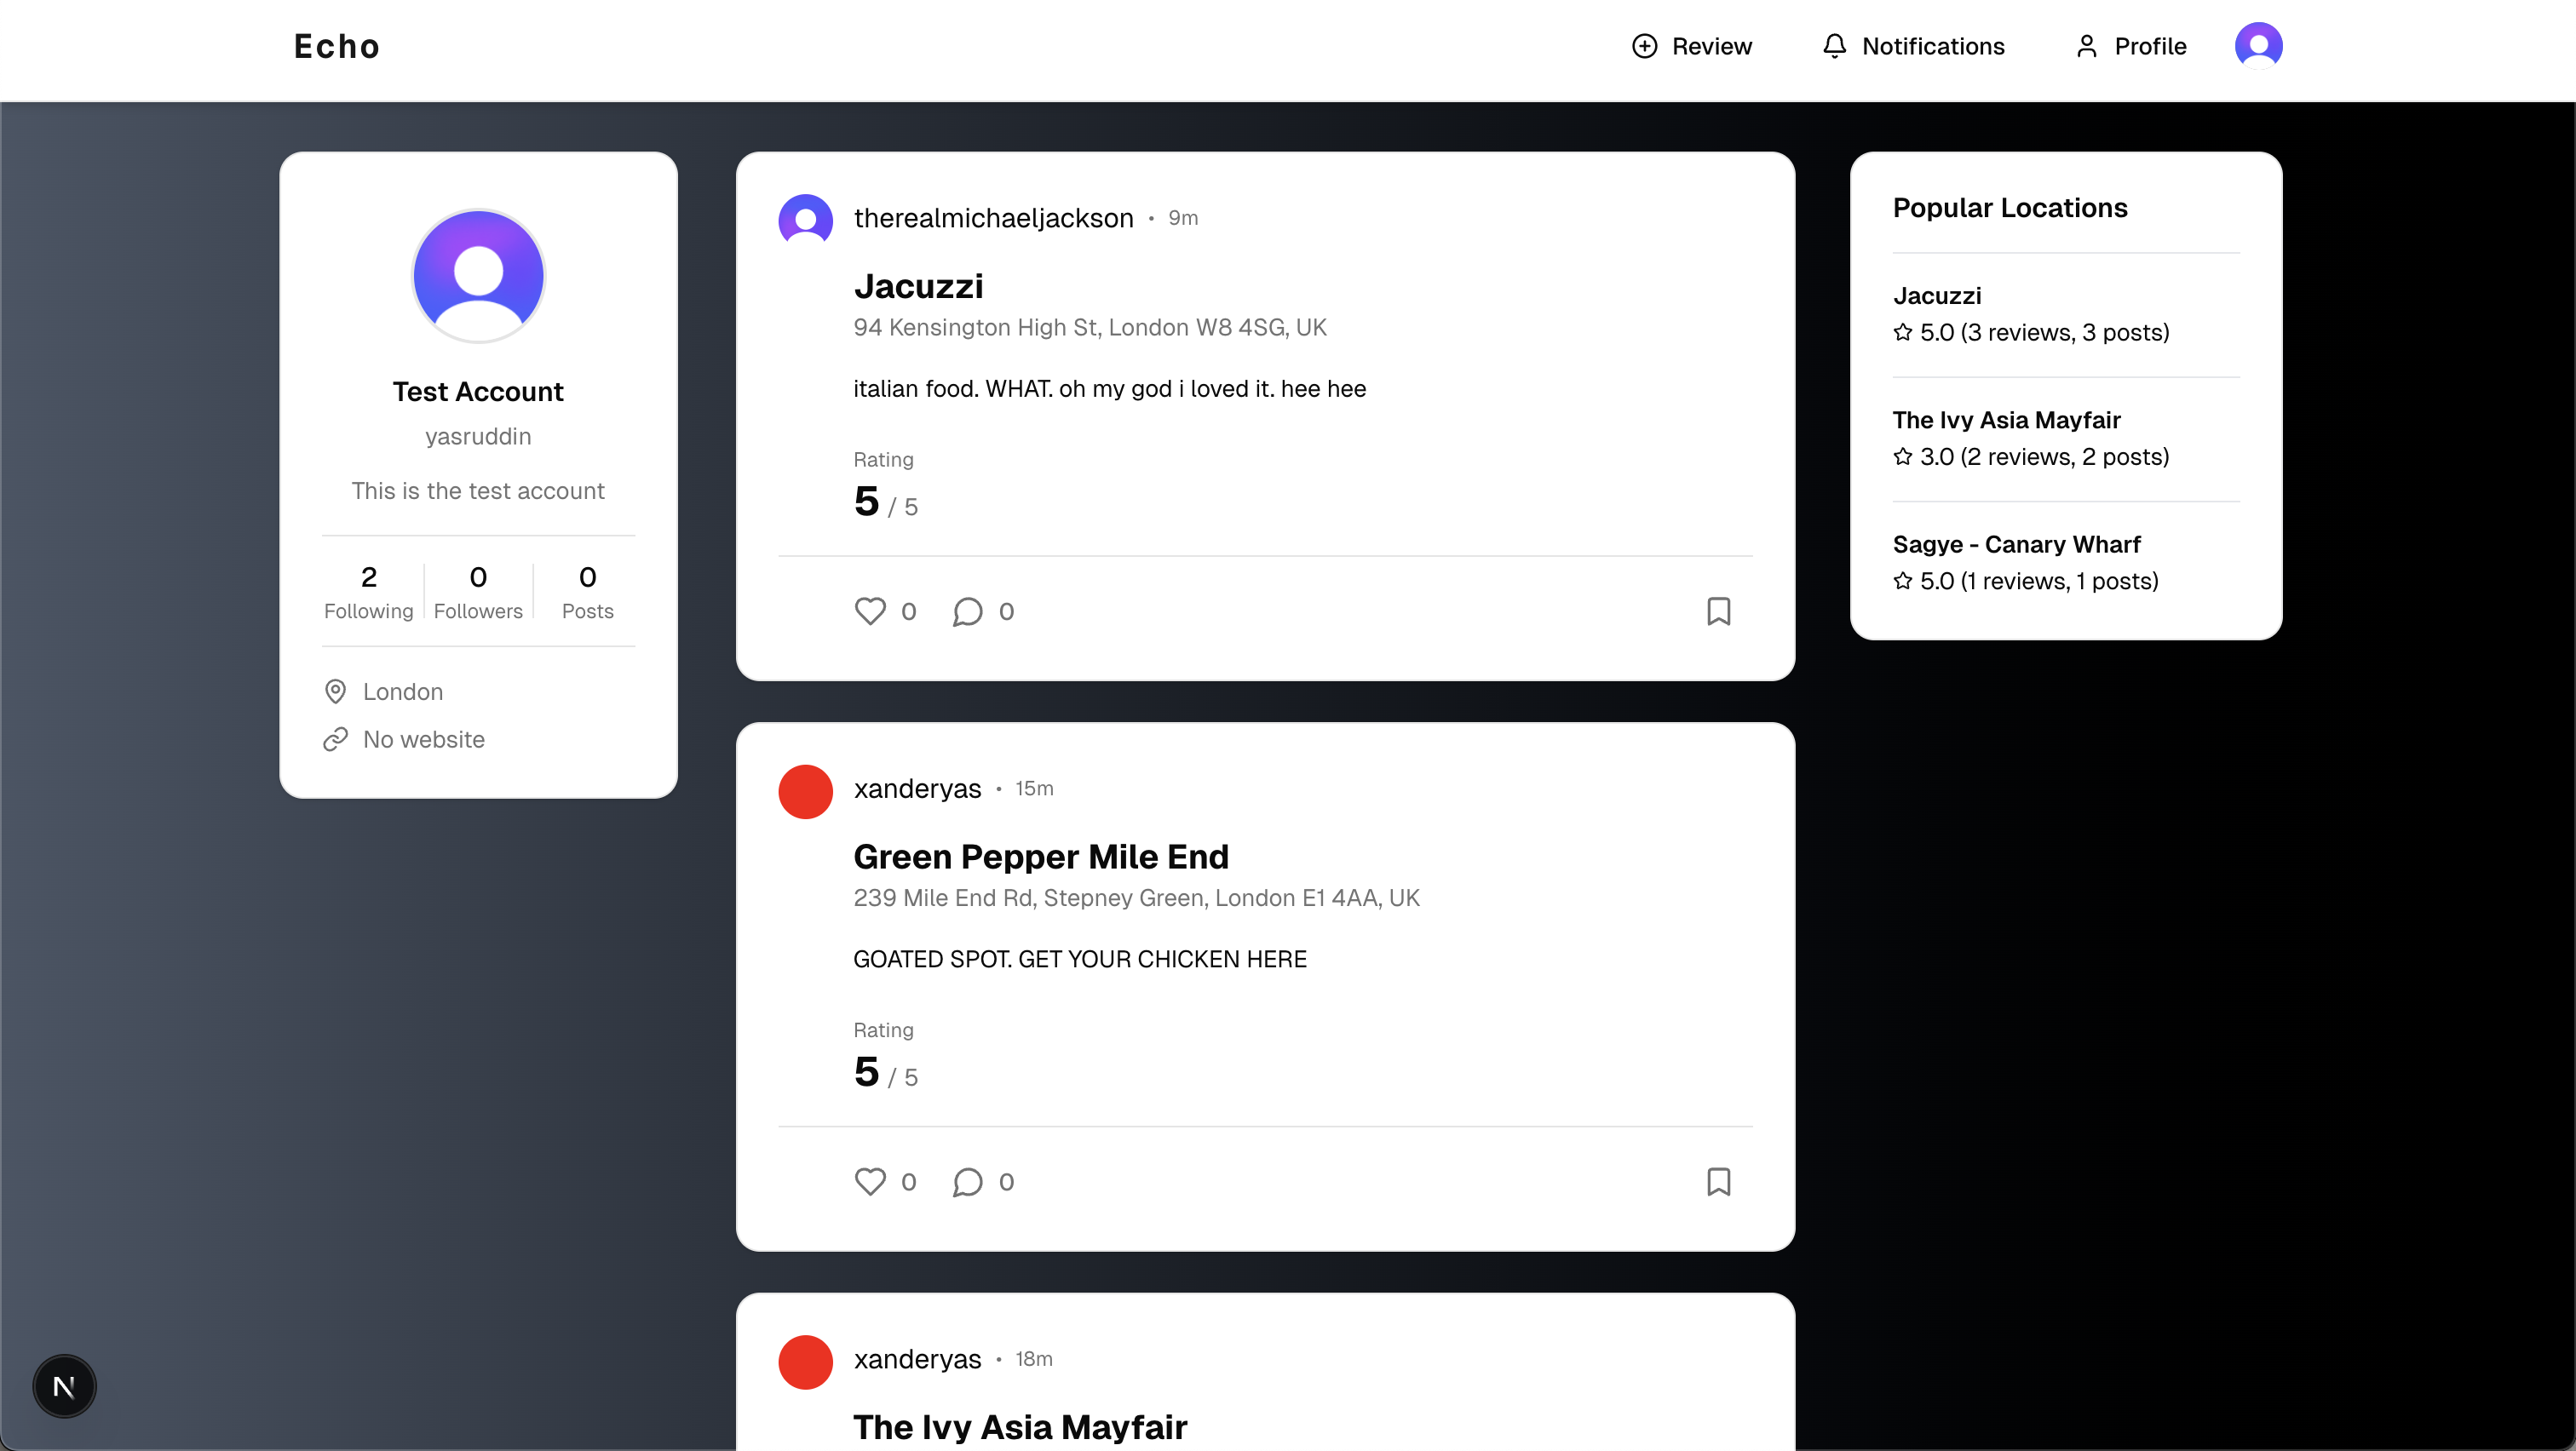The height and width of the screenshot is (1451, 2576).
Task: Bookmark the Green Pepper Mile End review
Action: (1718, 1181)
